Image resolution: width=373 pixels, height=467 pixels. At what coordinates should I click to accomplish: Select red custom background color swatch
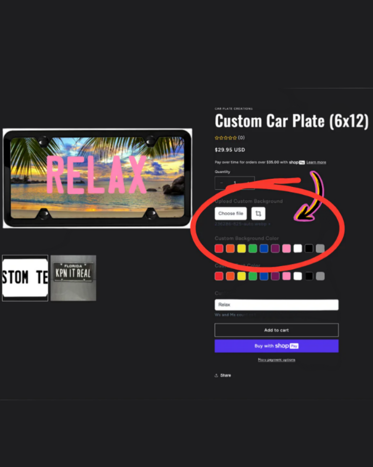point(219,248)
